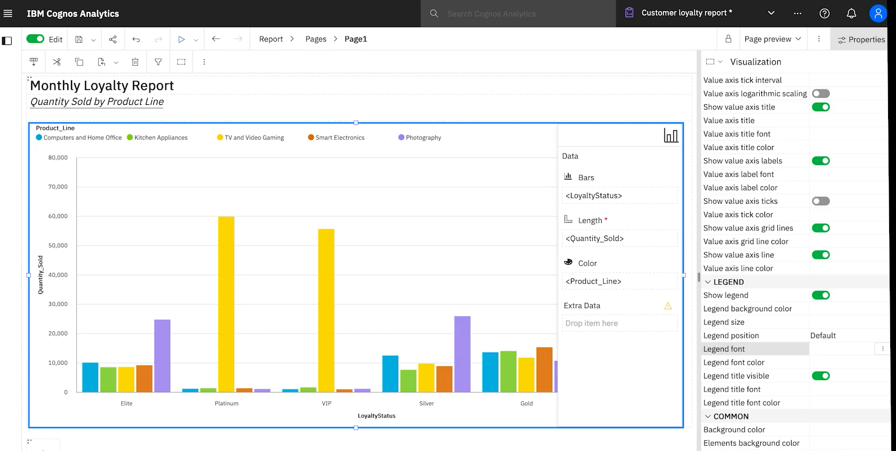The height and width of the screenshot is (451, 896).
Task: Go back with left arrow
Action: (x=216, y=39)
